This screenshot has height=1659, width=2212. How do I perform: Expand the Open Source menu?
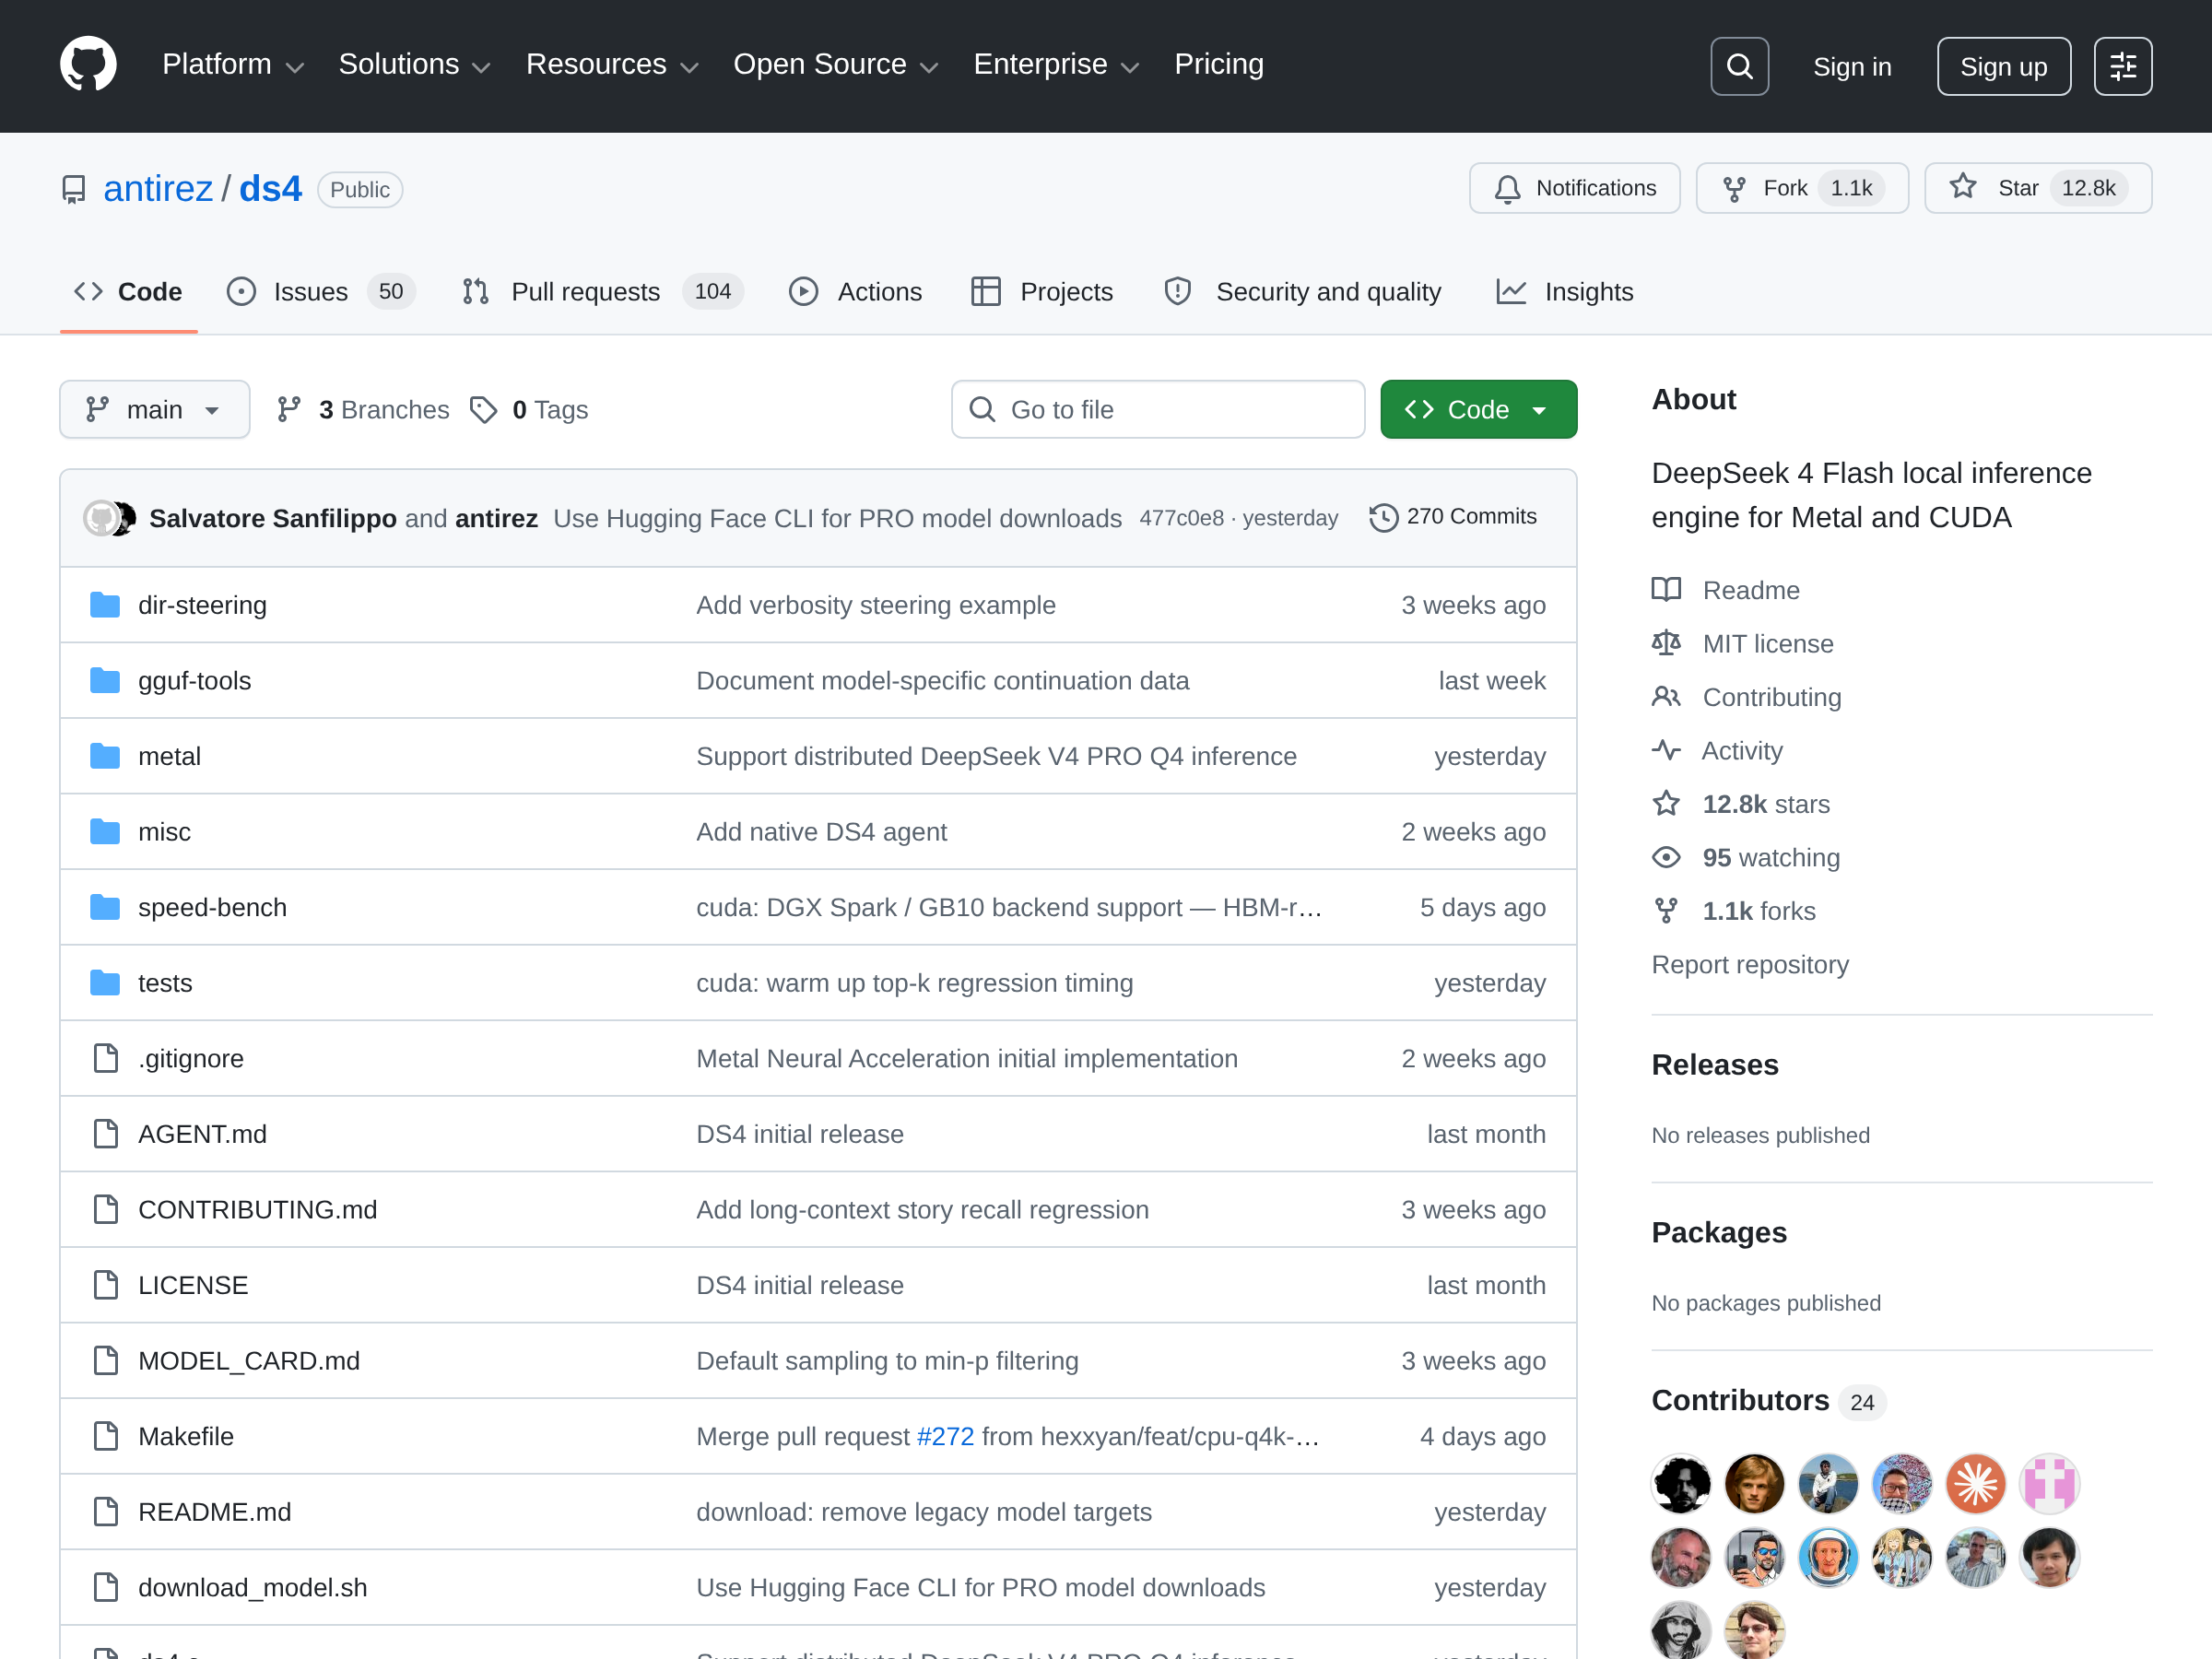[836, 65]
